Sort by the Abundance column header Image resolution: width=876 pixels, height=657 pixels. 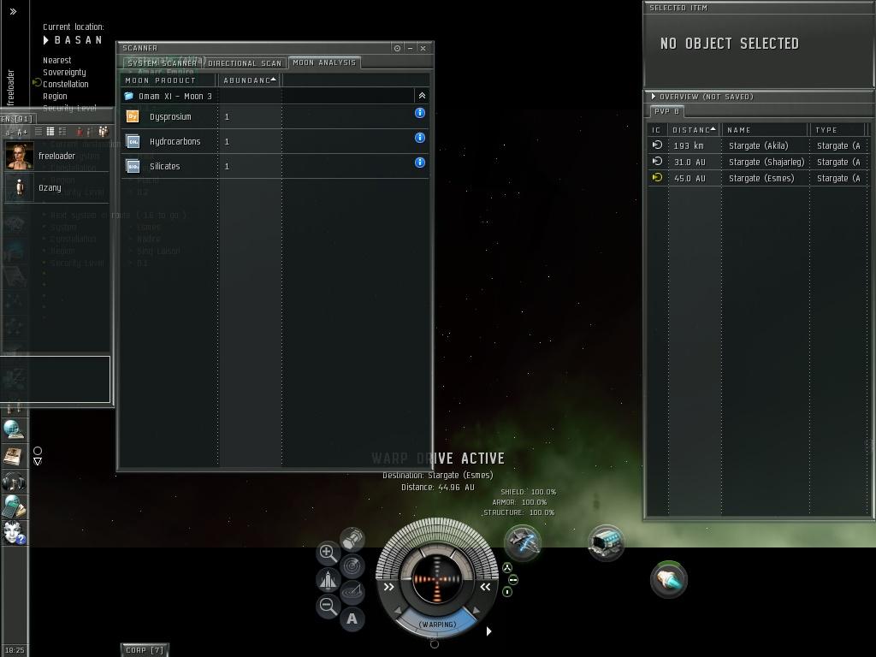[250, 80]
